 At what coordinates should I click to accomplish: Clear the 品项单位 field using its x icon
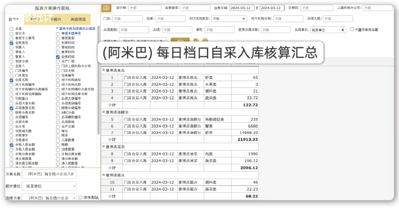coord(343,30)
